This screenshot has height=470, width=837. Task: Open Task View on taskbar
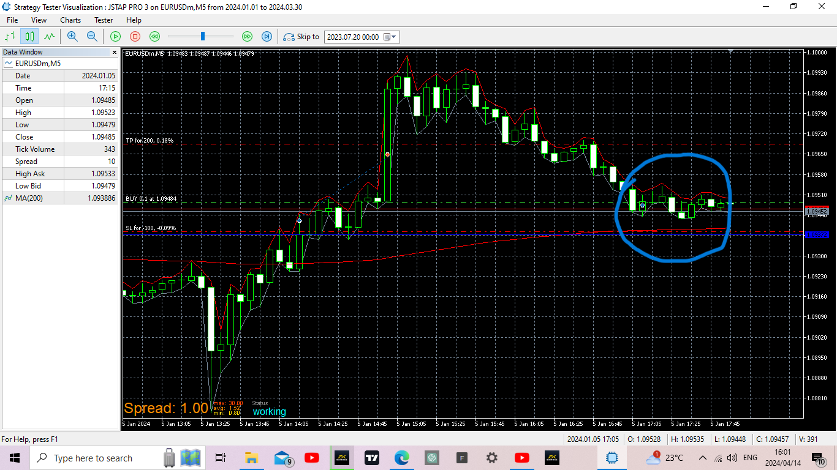pos(221,458)
